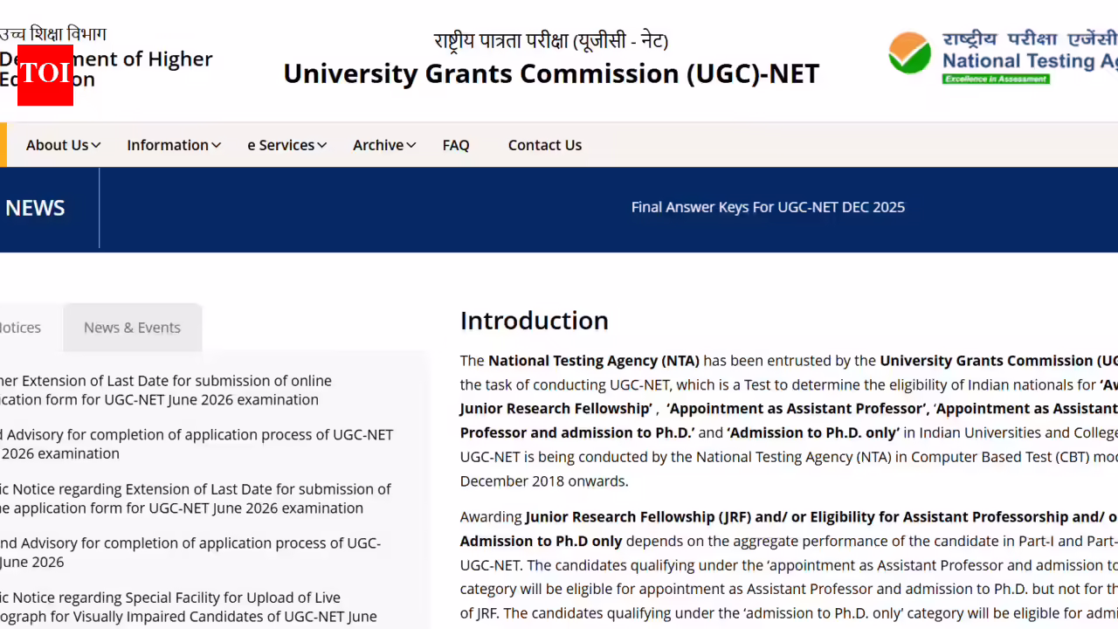Click the orange checkmark NTA emblem
The width and height of the screenshot is (1118, 629).
click(910, 53)
